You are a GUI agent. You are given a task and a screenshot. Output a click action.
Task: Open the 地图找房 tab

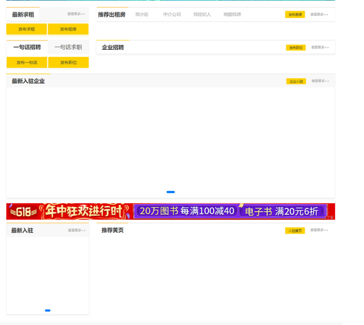click(x=232, y=14)
